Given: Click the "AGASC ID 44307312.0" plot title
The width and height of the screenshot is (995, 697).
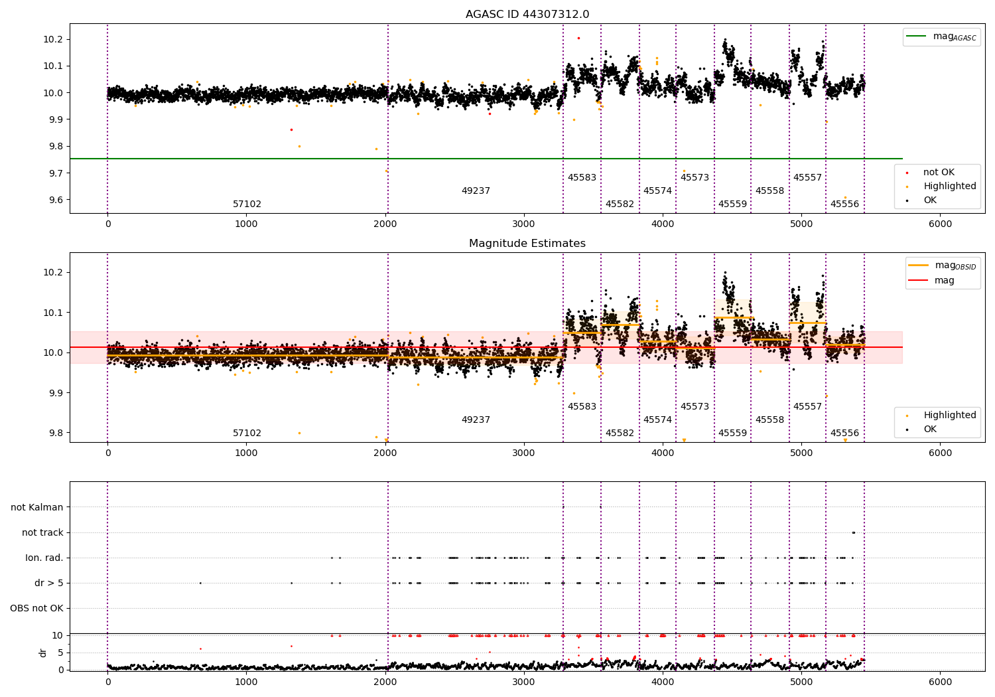Looking at the screenshot, I should [527, 15].
